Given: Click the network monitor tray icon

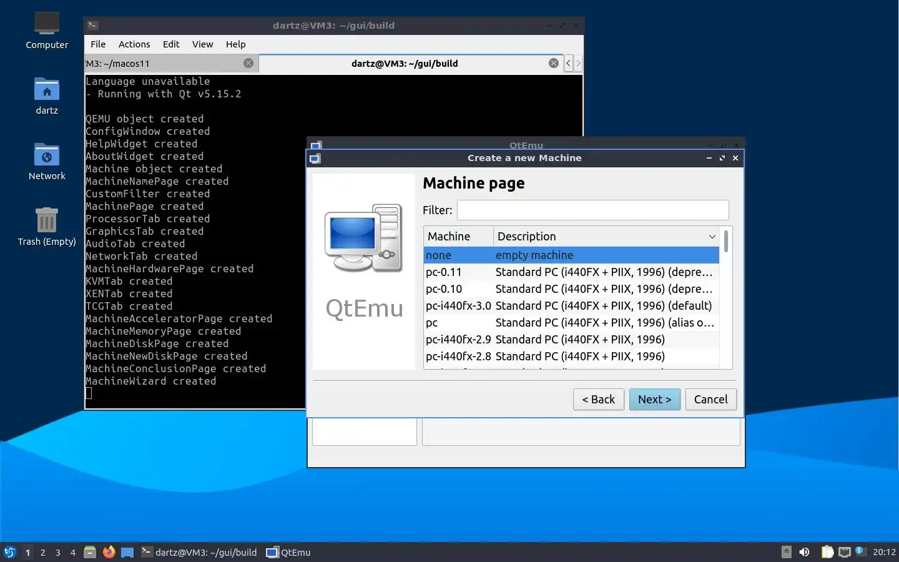Looking at the screenshot, I should pos(845,552).
